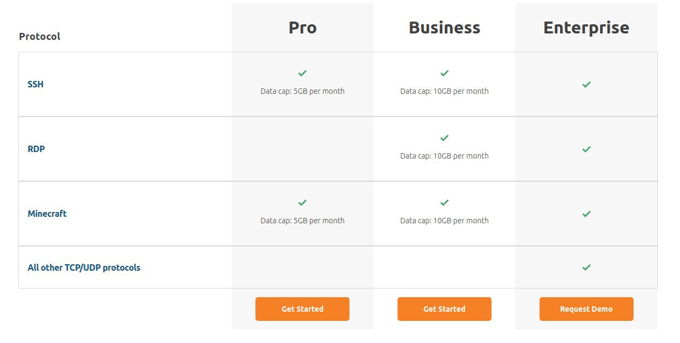Screen dimensions: 680x343
Task: Click the Request Demo button
Action: (587, 309)
